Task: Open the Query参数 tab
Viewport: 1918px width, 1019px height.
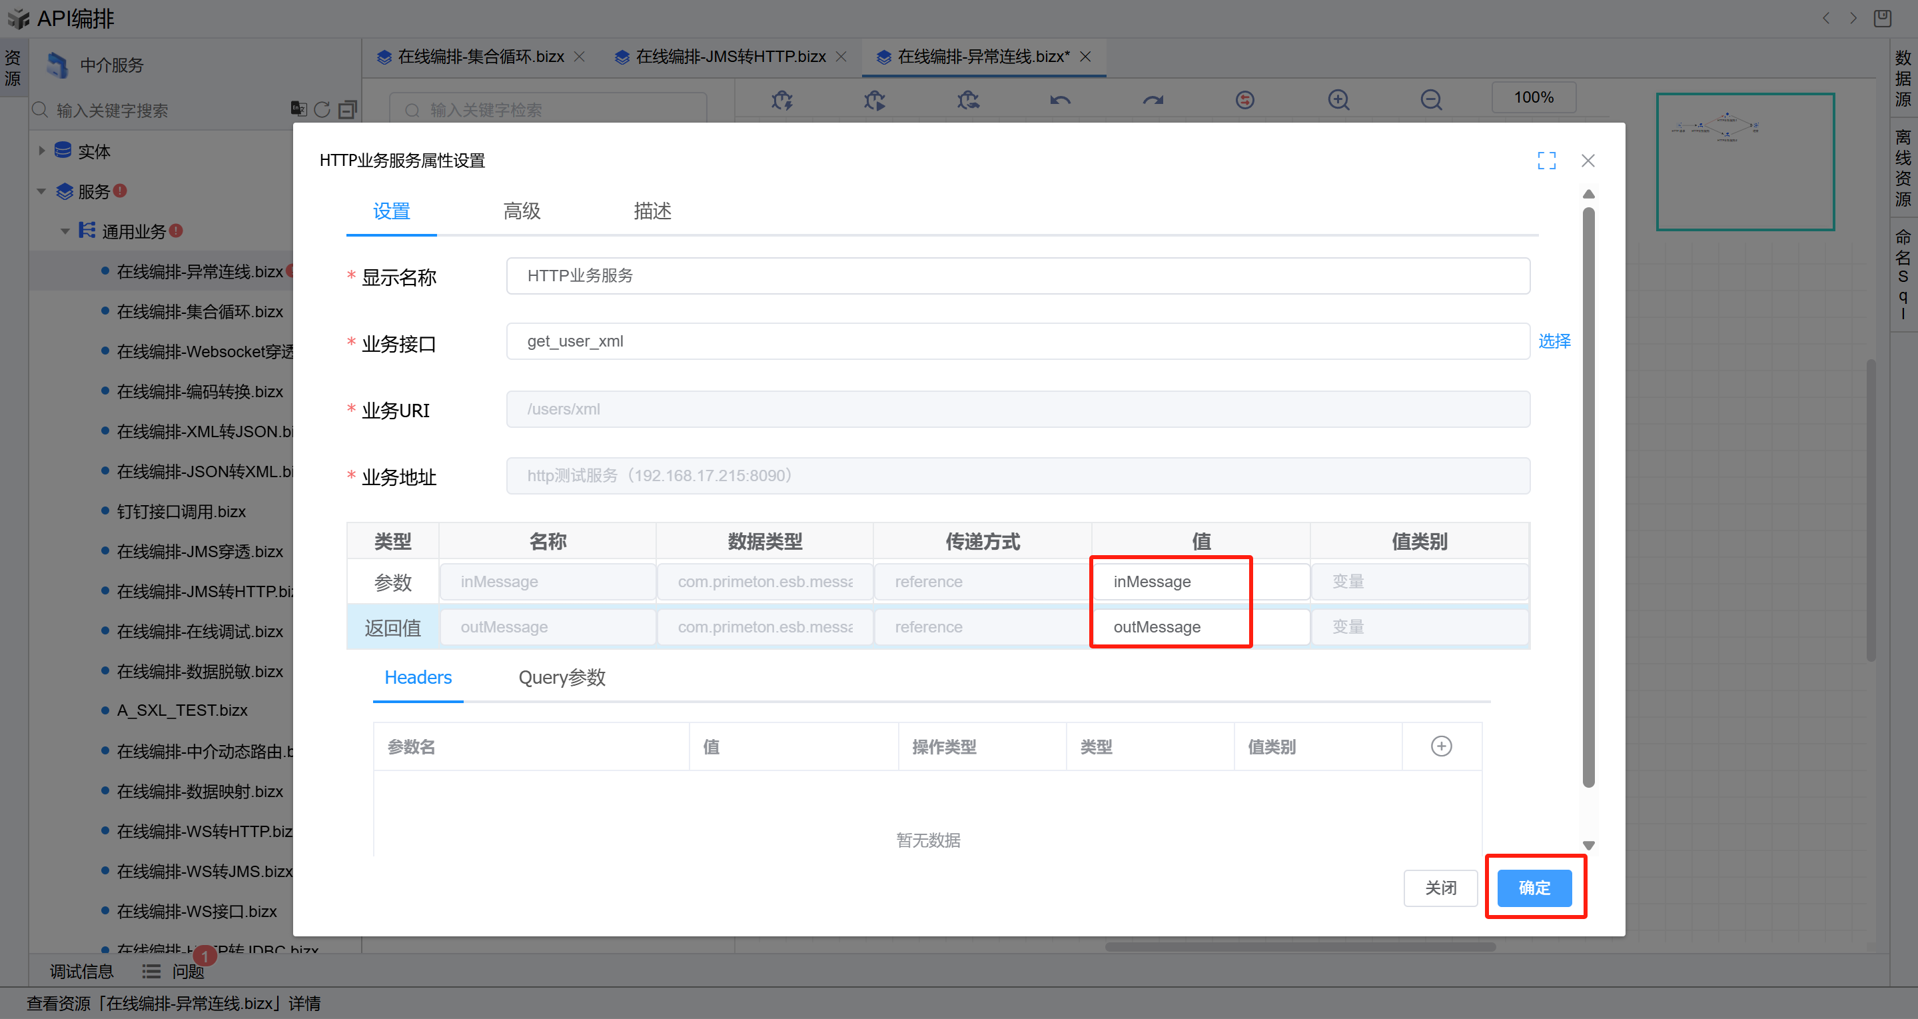Action: coord(562,678)
